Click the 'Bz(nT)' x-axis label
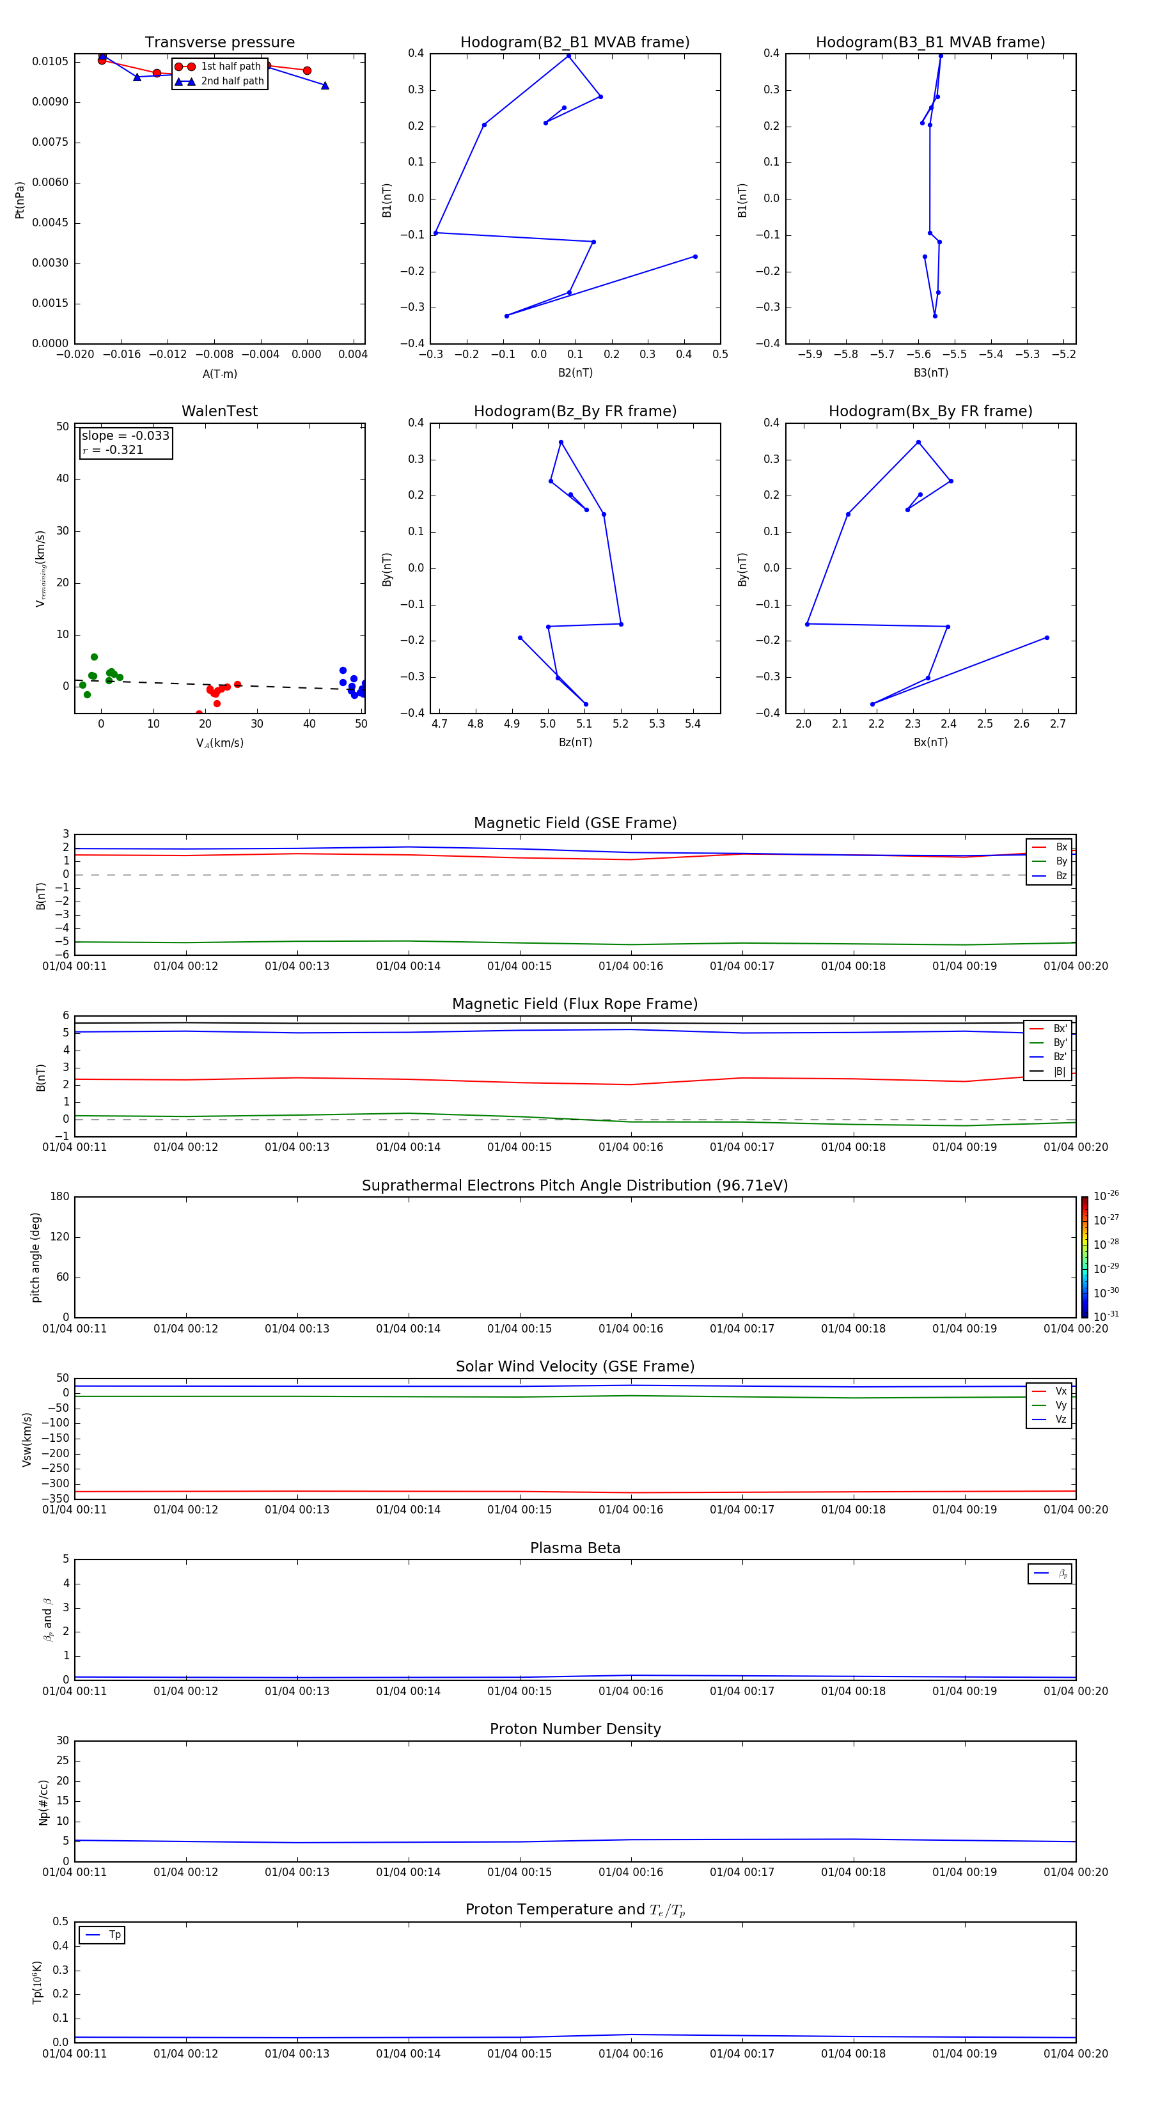1151x2110 pixels. [575, 742]
